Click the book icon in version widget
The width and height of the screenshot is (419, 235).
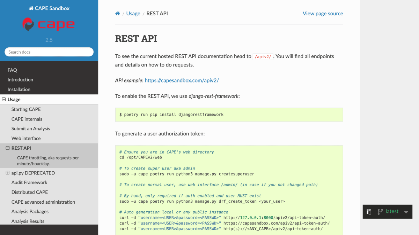coord(369,211)
